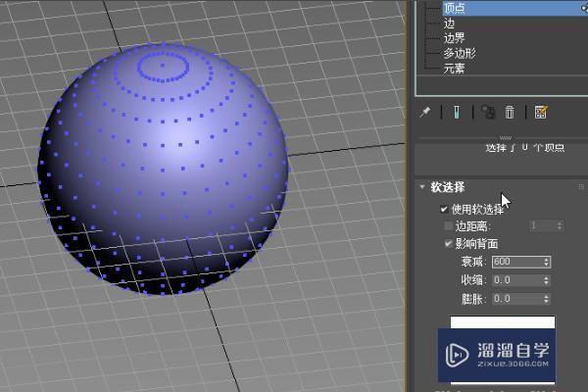Viewport: 588px width, 392px height.
Task: Click the rollout grip next to 软选择
Action: (x=581, y=186)
